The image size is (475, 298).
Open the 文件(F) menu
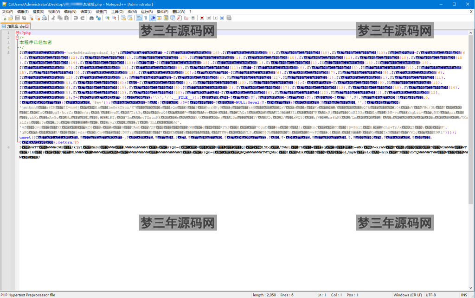pyautogui.click(x=7, y=12)
